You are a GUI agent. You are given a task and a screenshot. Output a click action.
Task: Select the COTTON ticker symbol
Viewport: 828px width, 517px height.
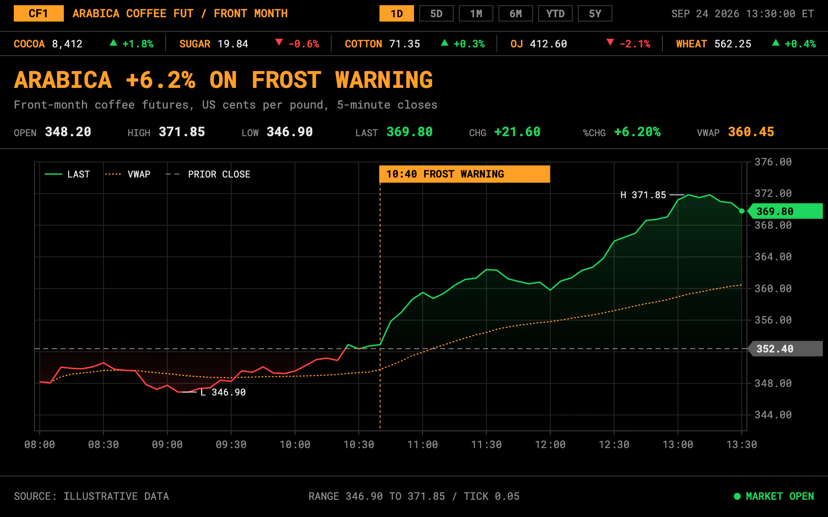coord(364,44)
